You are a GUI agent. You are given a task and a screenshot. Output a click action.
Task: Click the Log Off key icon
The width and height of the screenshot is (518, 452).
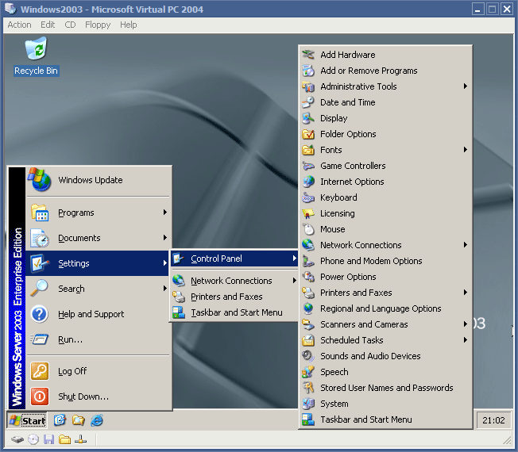pos(39,371)
